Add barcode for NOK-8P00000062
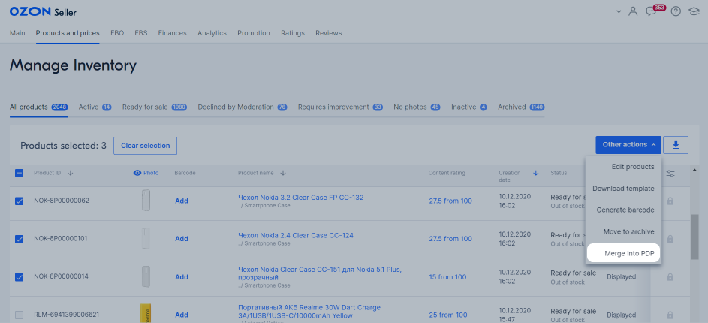The image size is (708, 323). click(x=182, y=201)
